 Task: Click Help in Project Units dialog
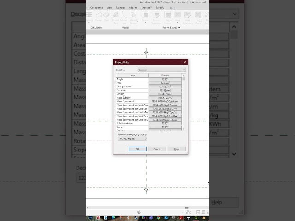[177, 149]
